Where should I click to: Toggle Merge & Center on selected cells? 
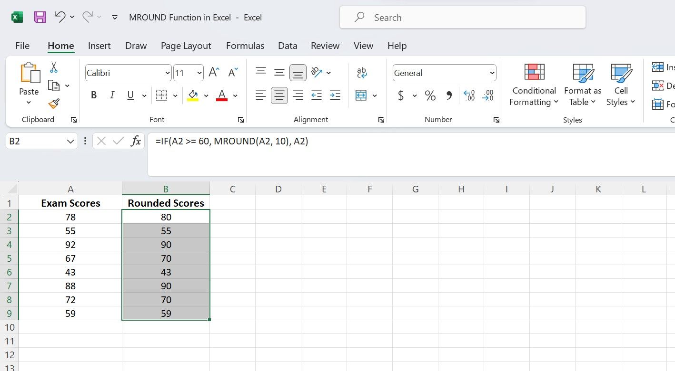coord(362,95)
